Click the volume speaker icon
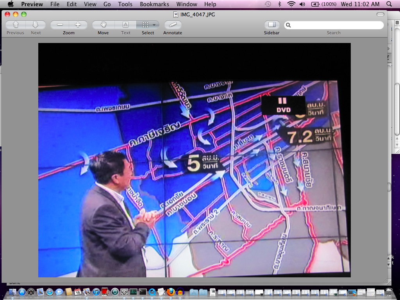 [302, 4]
